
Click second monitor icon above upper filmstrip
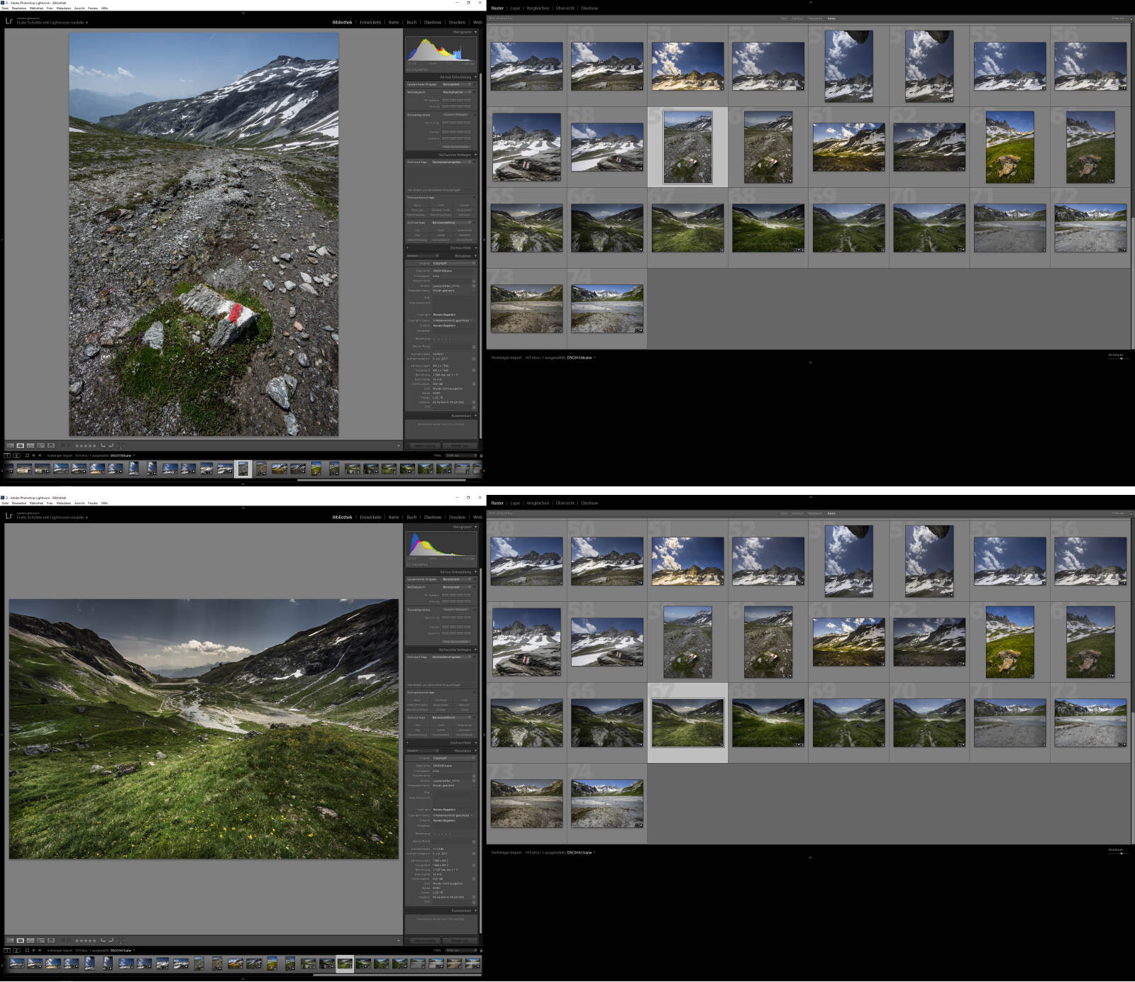click(x=16, y=455)
